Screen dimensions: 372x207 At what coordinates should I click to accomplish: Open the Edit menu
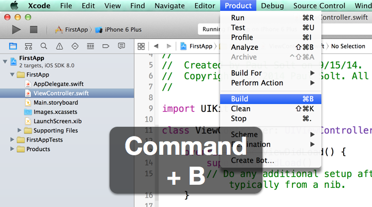88,6
